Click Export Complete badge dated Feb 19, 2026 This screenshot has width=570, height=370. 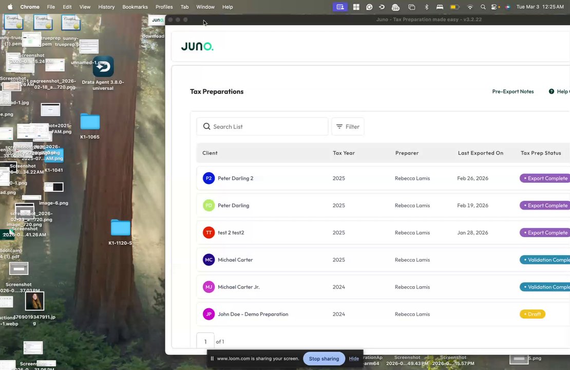click(544, 206)
